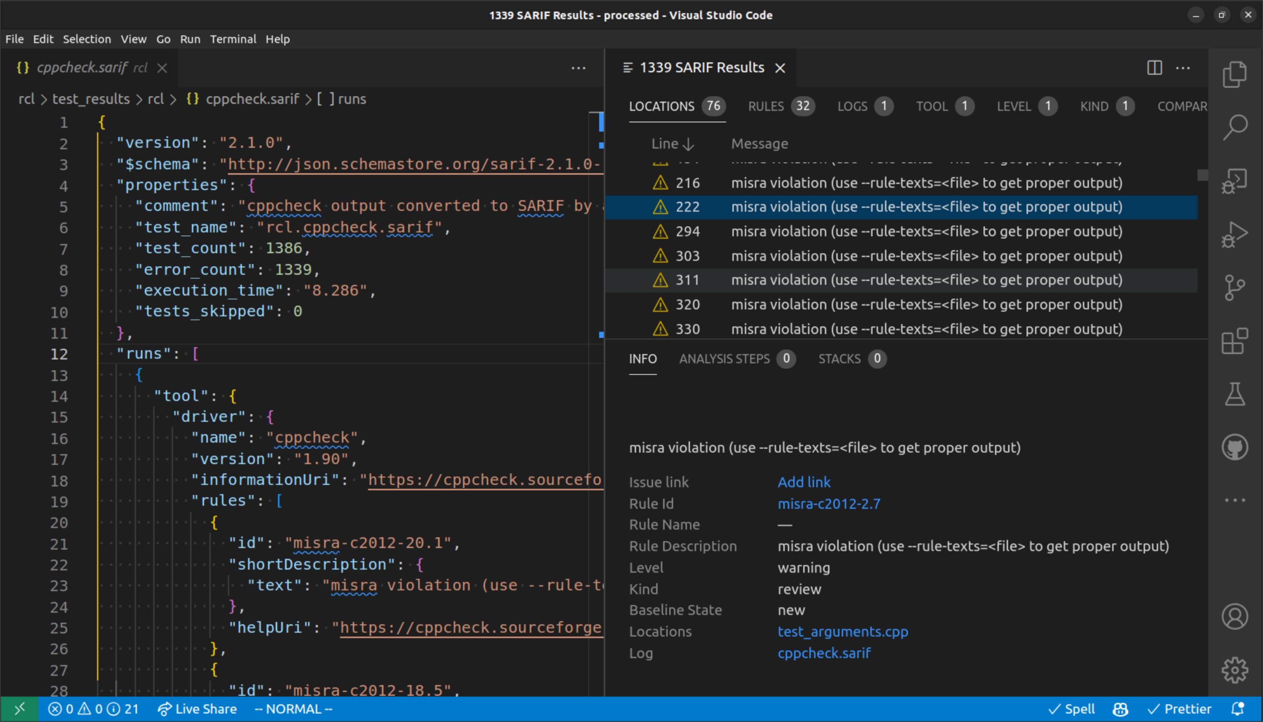Select the LOCATIONS tab
This screenshot has height=722, width=1263.
pyautogui.click(x=677, y=106)
